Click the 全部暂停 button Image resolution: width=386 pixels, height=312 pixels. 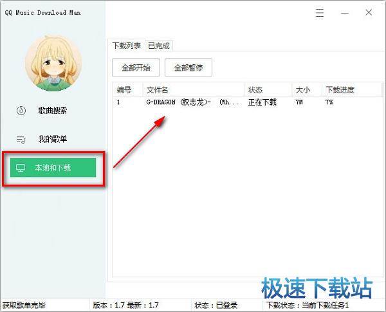tap(188, 68)
